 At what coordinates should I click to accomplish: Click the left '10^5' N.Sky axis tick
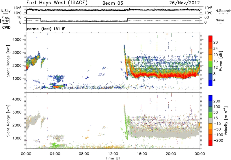[x=18, y=8]
